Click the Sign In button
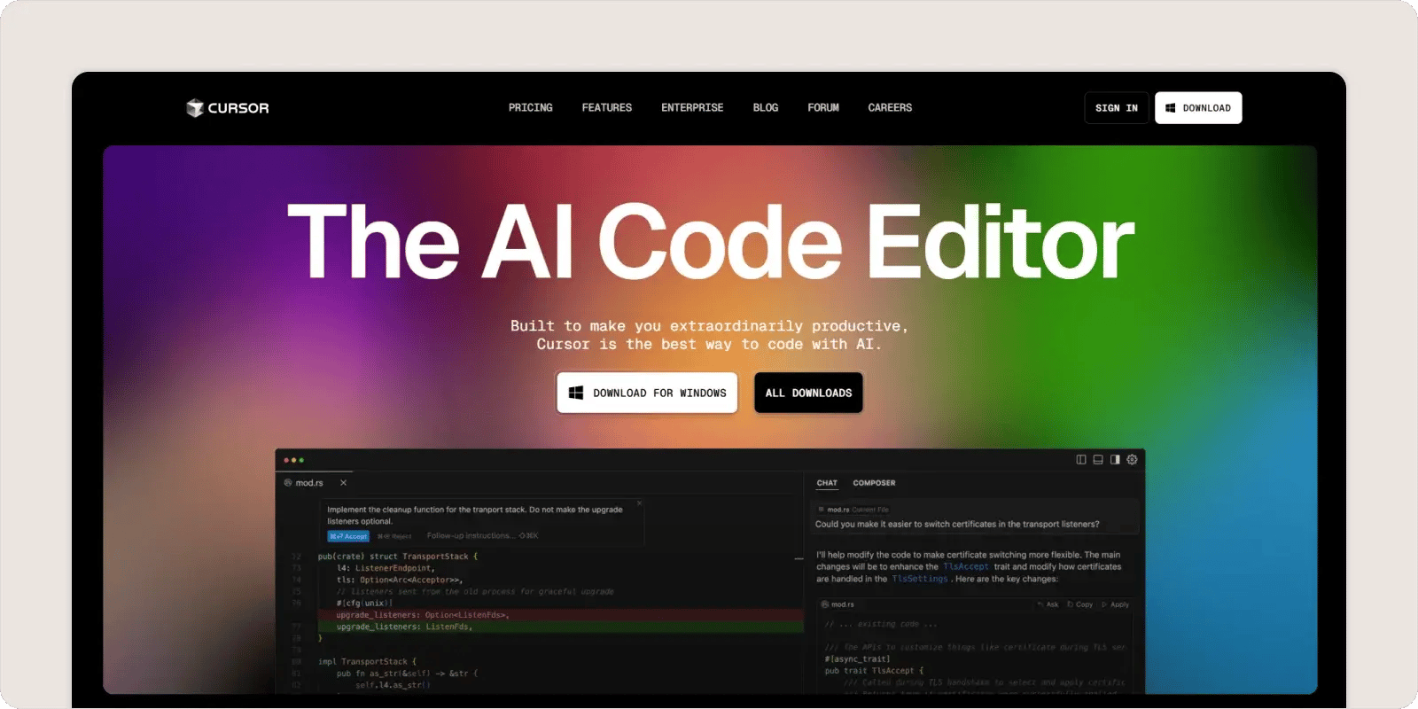The image size is (1418, 709). point(1117,108)
